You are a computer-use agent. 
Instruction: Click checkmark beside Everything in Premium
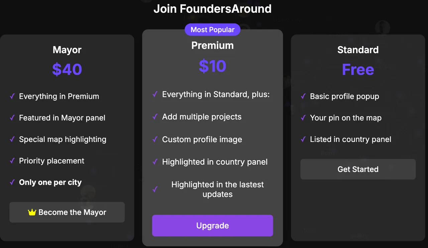(12, 96)
